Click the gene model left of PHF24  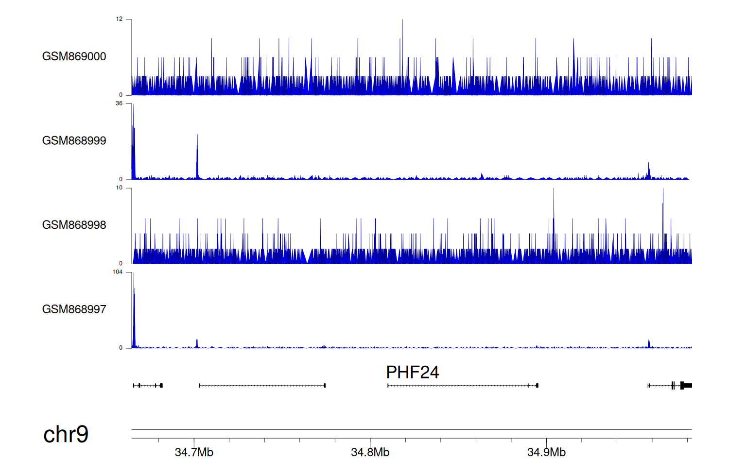pos(262,386)
